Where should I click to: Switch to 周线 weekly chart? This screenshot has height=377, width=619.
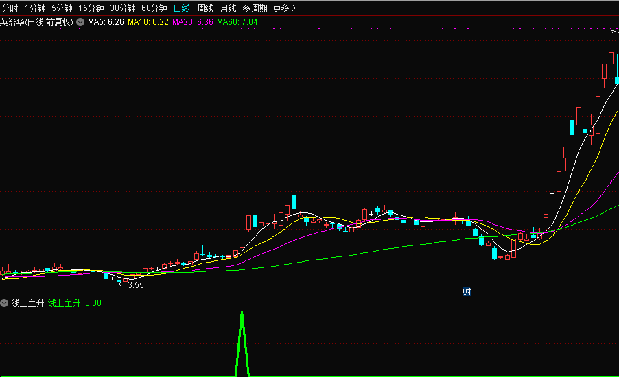pyautogui.click(x=205, y=8)
